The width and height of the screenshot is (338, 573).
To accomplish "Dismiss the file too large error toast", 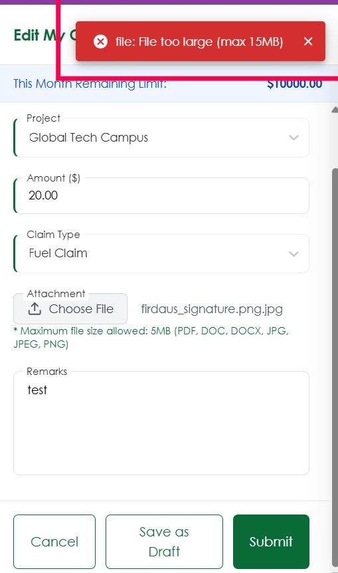I will click(x=308, y=41).
